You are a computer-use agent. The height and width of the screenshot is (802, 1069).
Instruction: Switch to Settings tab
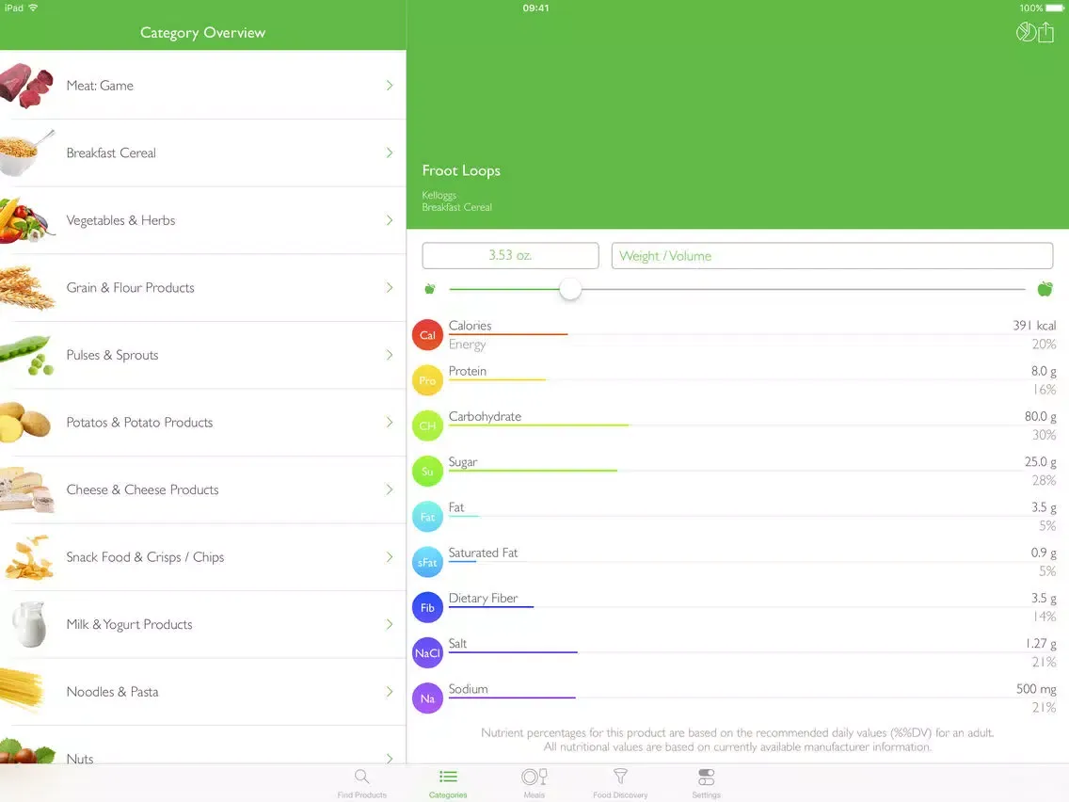coord(707,783)
